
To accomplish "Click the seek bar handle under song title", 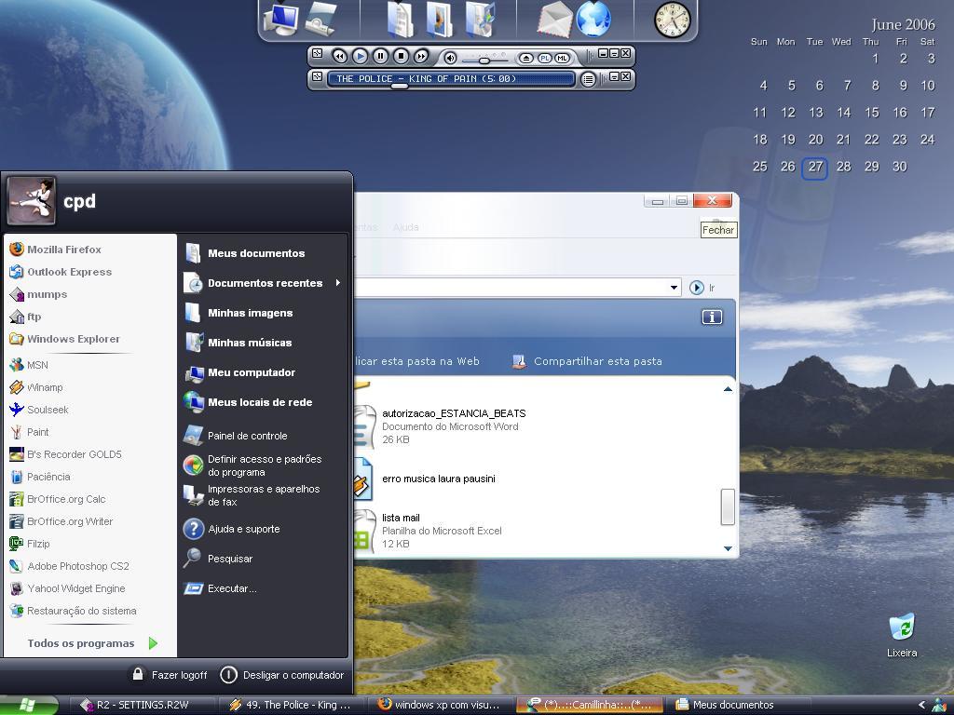I will 399,87.
